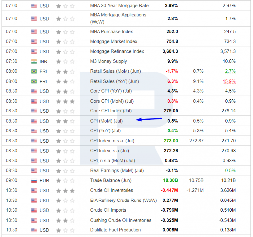Open the Core CPI Index (Jul) event

[111, 111]
